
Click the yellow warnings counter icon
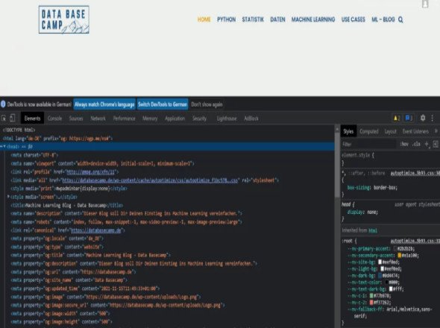tap(397, 118)
